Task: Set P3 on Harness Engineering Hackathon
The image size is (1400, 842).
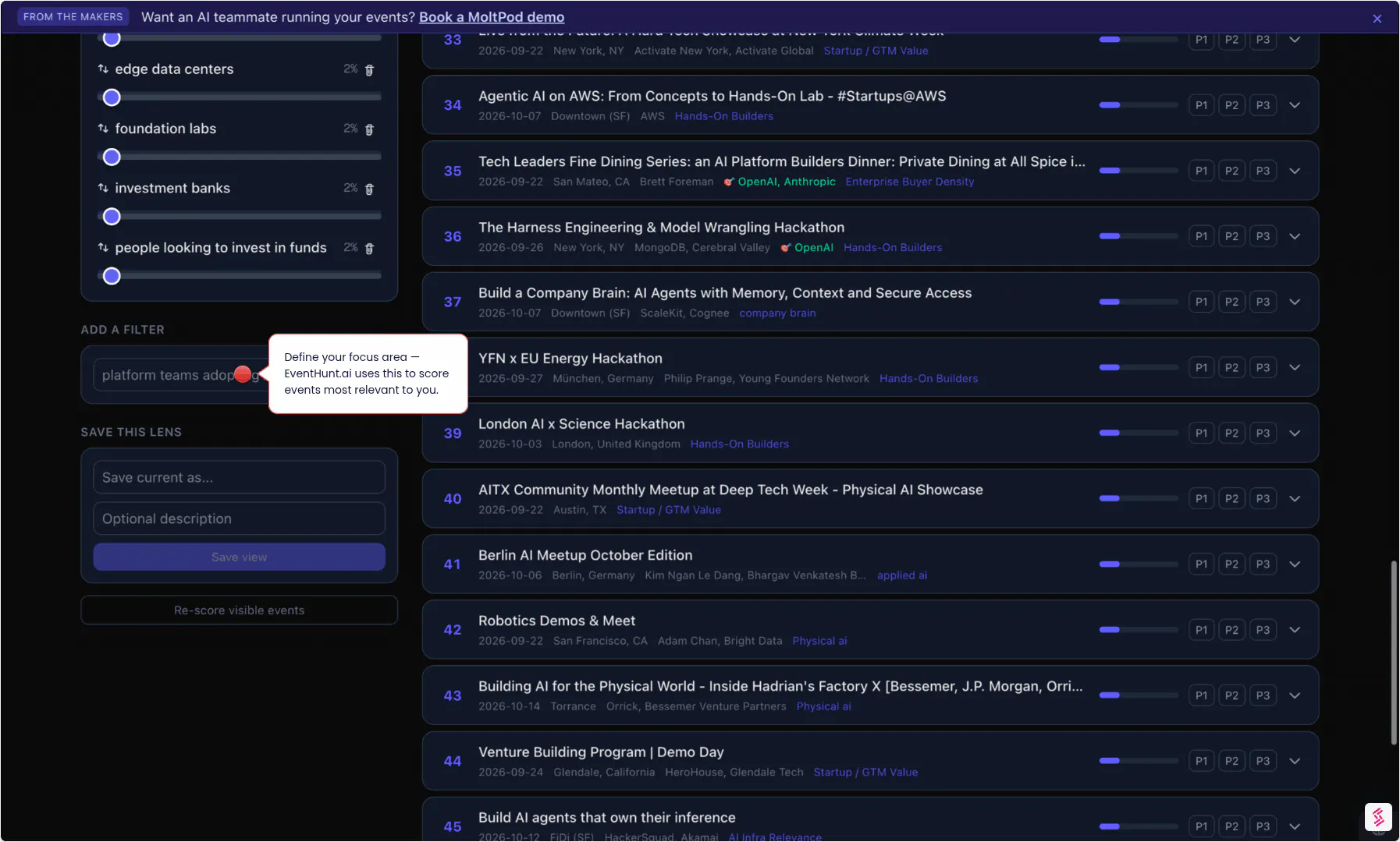Action: [x=1263, y=236]
